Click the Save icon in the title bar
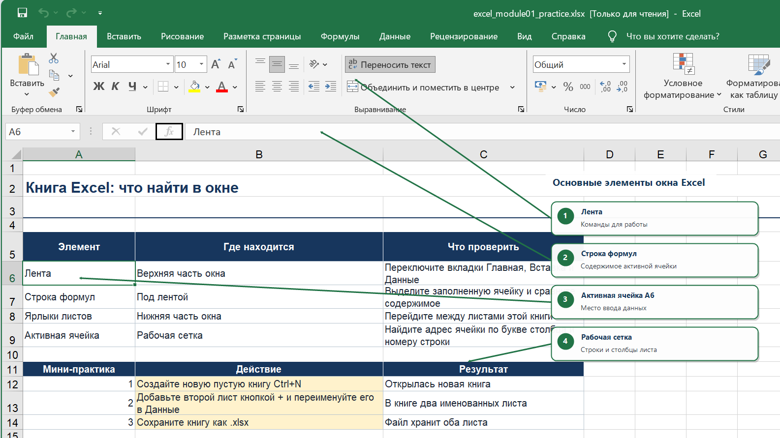 [x=23, y=13]
